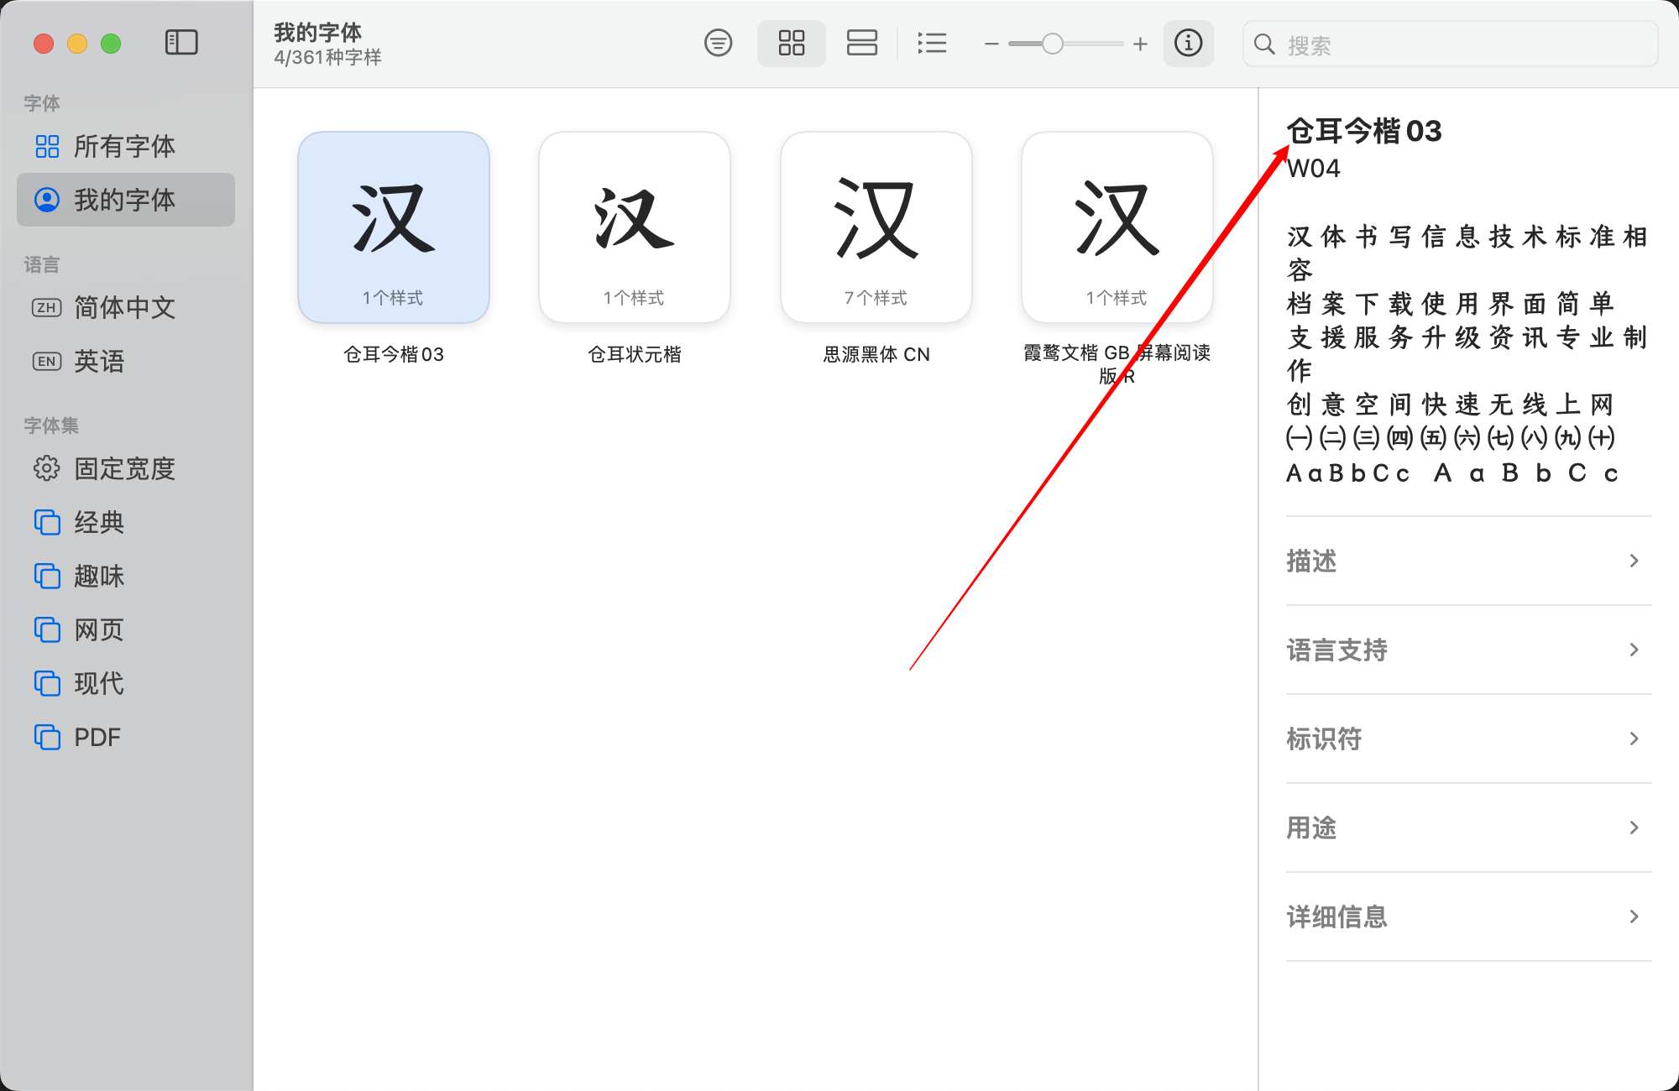The height and width of the screenshot is (1091, 1679).
Task: Close the Font Book window
Action: click(x=44, y=44)
